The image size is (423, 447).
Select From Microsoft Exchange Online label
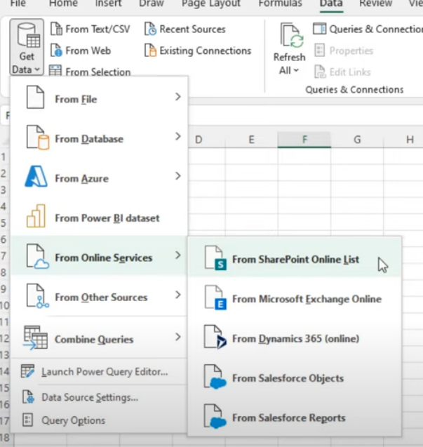click(307, 299)
